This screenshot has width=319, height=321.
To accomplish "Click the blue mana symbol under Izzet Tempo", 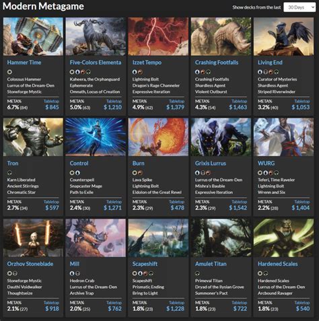I will click(135, 72).
